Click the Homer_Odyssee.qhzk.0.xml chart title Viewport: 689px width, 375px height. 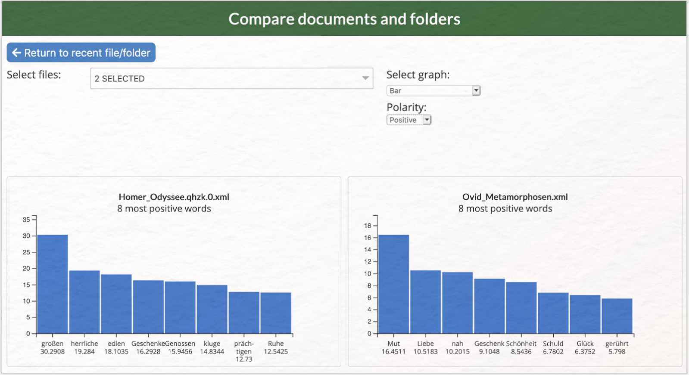[x=174, y=197]
